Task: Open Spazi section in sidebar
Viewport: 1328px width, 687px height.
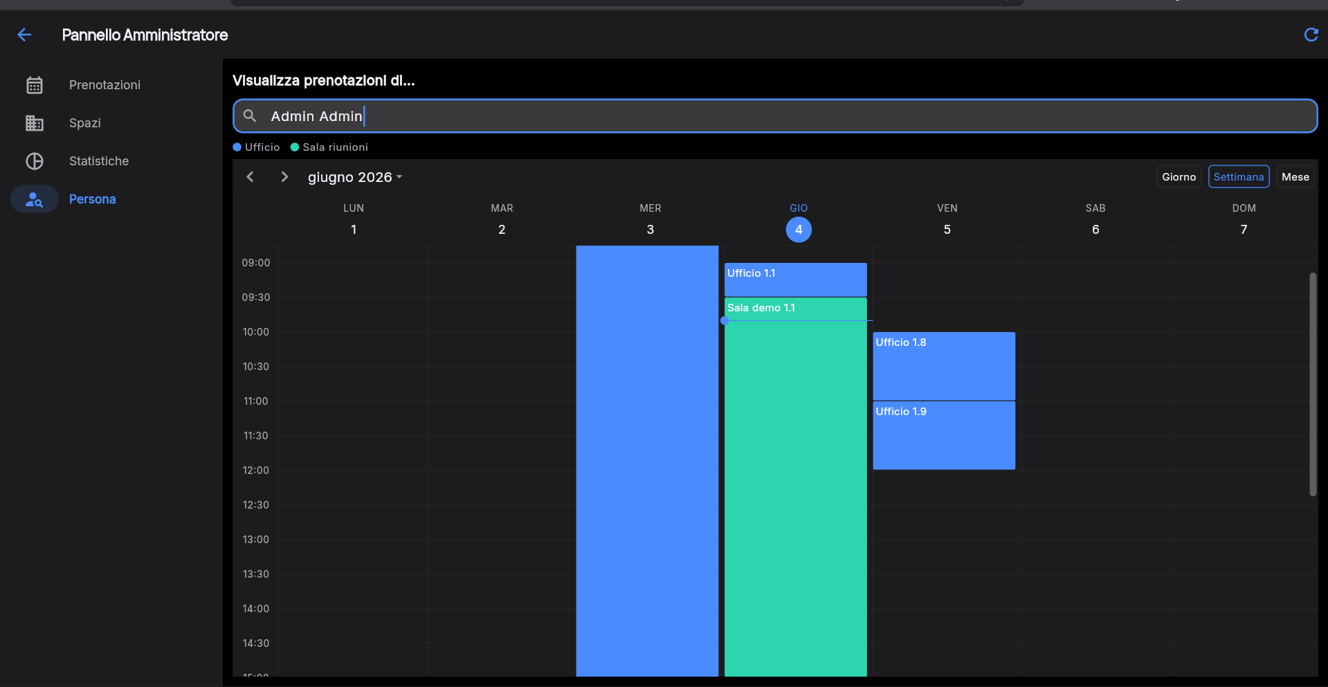Action: (85, 123)
